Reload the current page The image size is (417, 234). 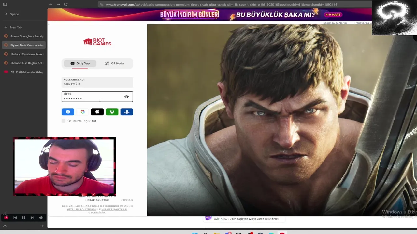[66, 4]
